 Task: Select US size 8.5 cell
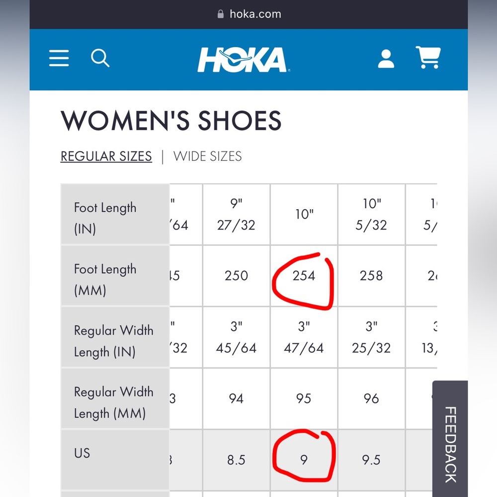click(x=236, y=460)
